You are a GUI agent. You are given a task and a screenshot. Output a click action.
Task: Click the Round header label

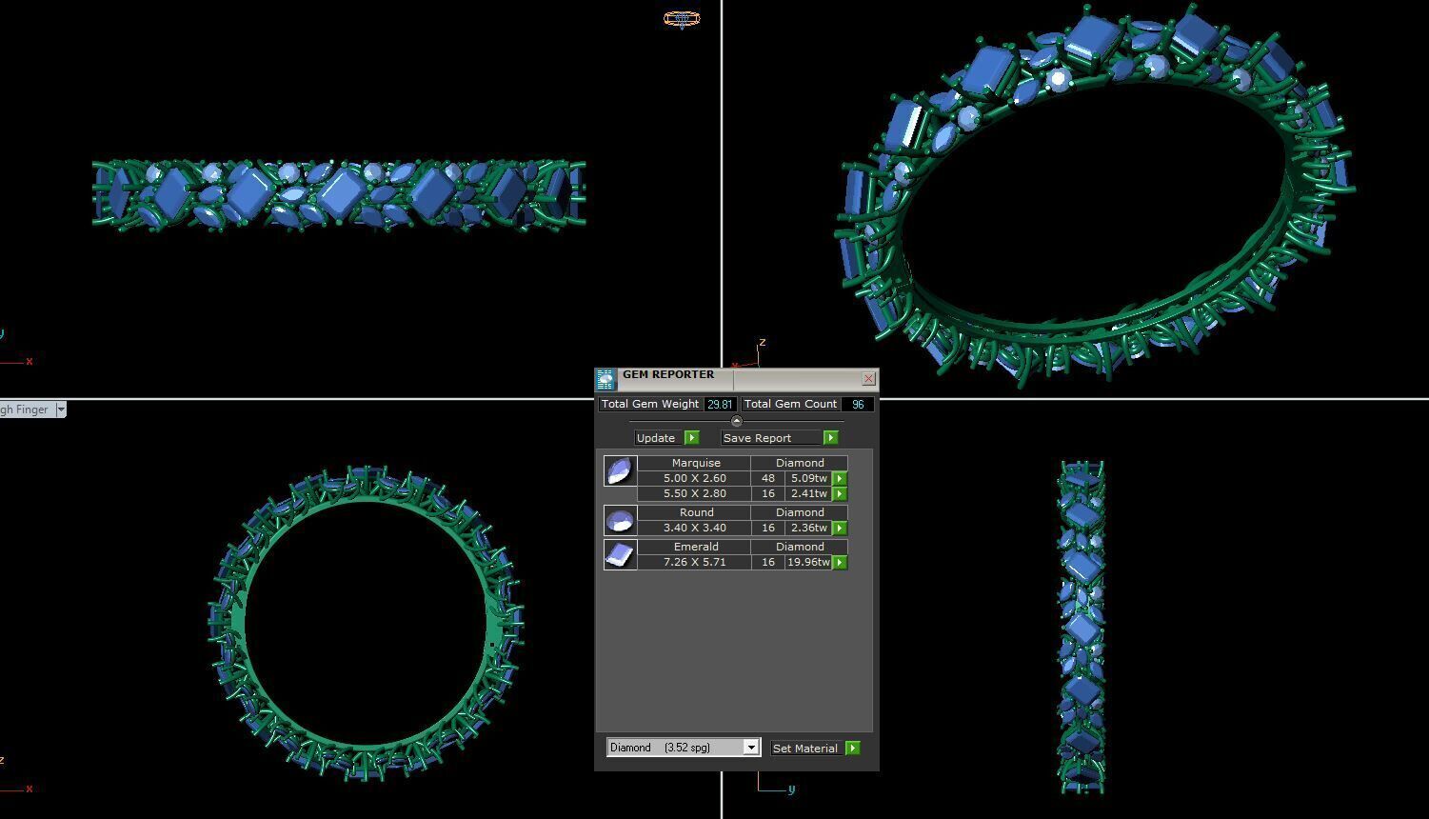(696, 512)
